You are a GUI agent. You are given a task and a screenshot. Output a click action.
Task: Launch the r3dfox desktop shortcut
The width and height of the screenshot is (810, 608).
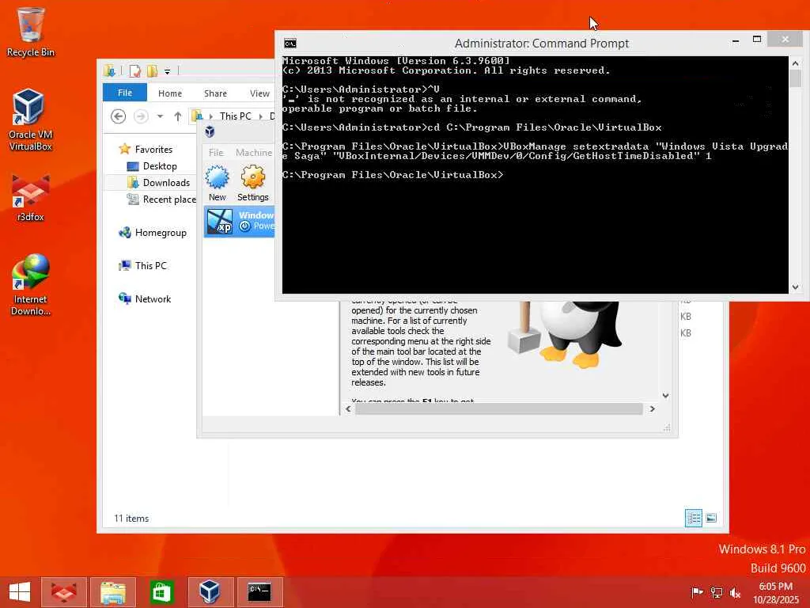(30, 199)
